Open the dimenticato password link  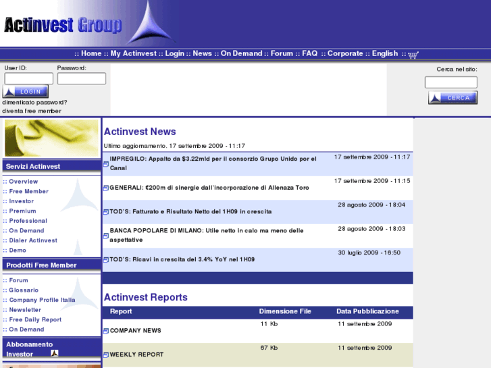(34, 103)
